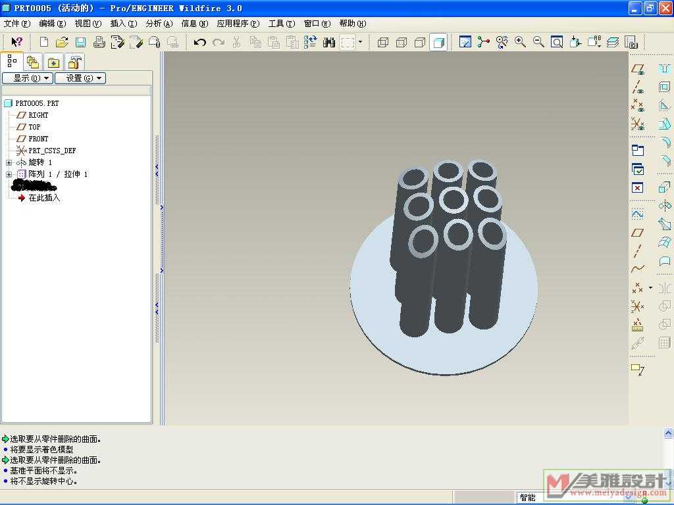
Task: Print using the printer icon
Action: tap(99, 42)
